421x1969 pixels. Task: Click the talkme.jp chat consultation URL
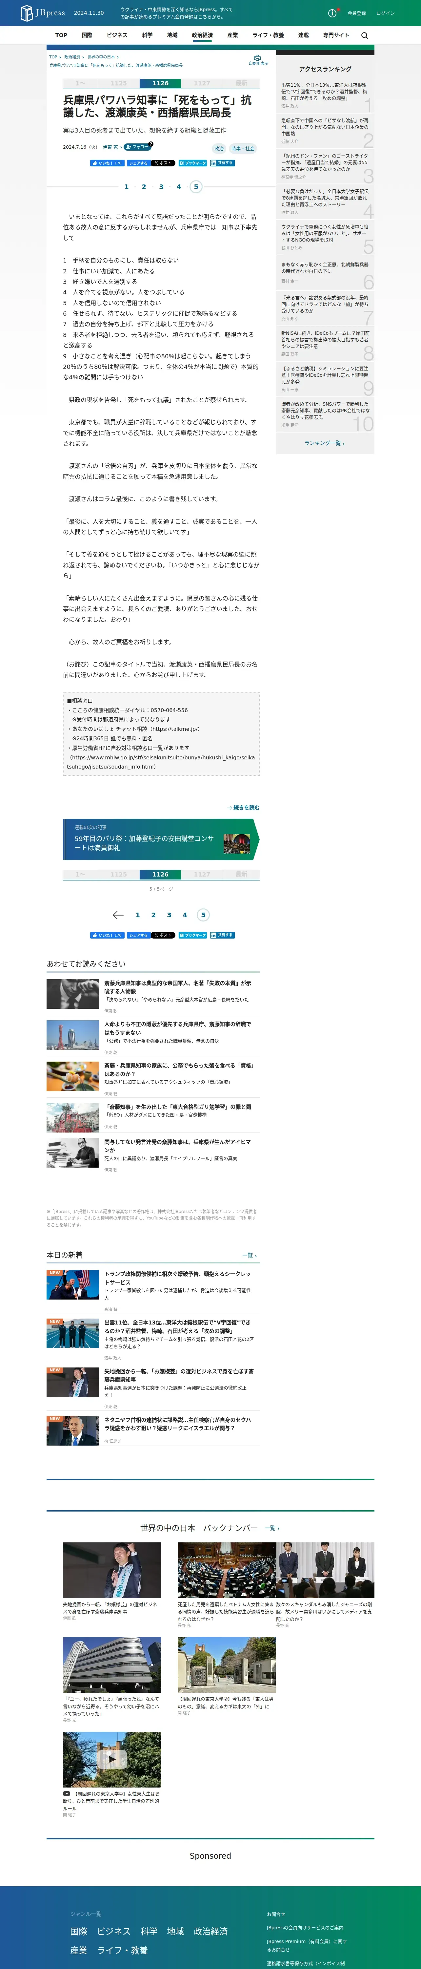coord(175,729)
